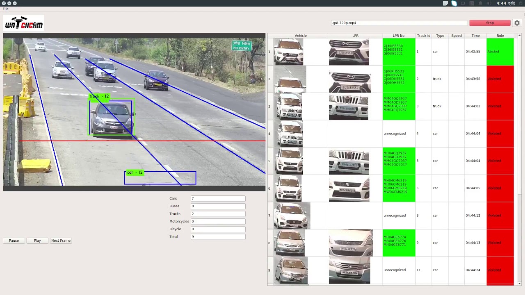Select license plate thumbnail in row 1

pos(349,52)
